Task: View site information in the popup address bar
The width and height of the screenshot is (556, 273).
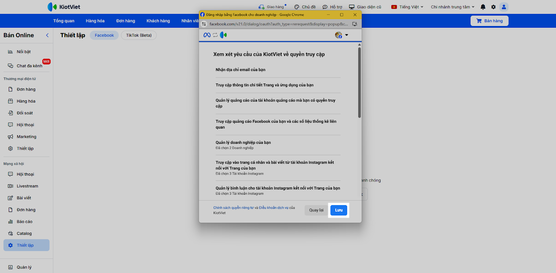Action: (204, 24)
